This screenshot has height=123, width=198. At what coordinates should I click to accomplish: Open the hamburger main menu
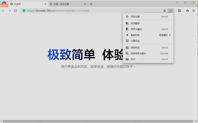point(194,11)
